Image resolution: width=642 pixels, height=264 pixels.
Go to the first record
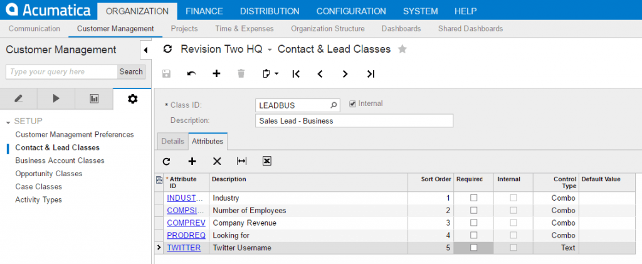[x=296, y=74]
